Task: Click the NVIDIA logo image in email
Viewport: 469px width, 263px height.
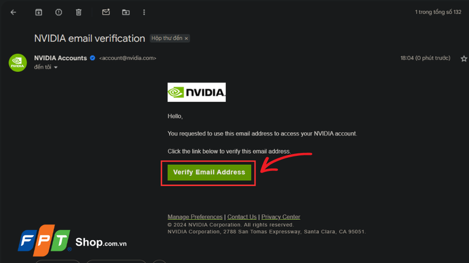Action: (196, 92)
